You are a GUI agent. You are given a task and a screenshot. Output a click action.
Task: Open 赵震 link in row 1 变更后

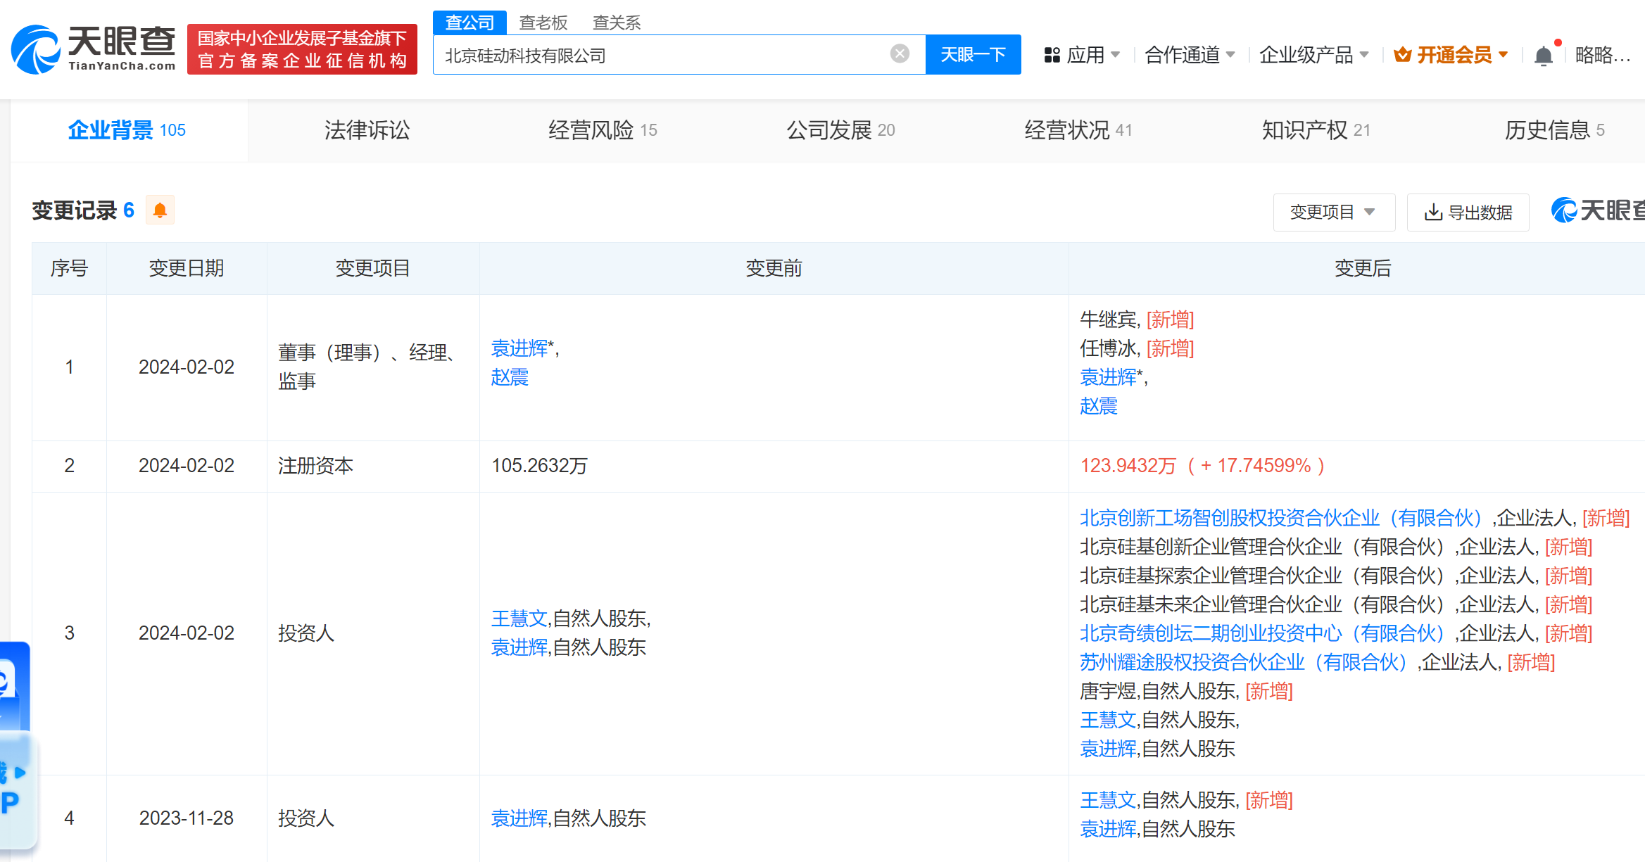(x=1099, y=406)
